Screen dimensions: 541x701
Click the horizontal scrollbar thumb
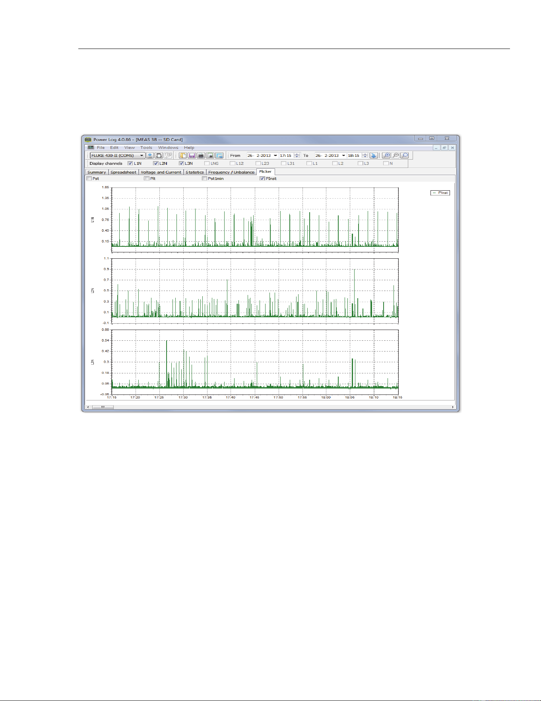pos(103,407)
